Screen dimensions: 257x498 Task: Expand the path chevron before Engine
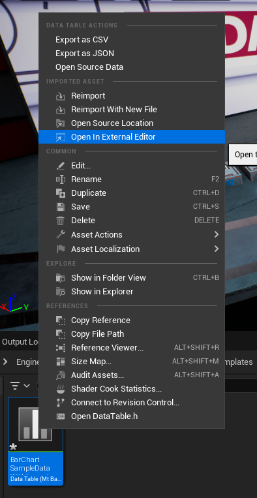pos(5,362)
